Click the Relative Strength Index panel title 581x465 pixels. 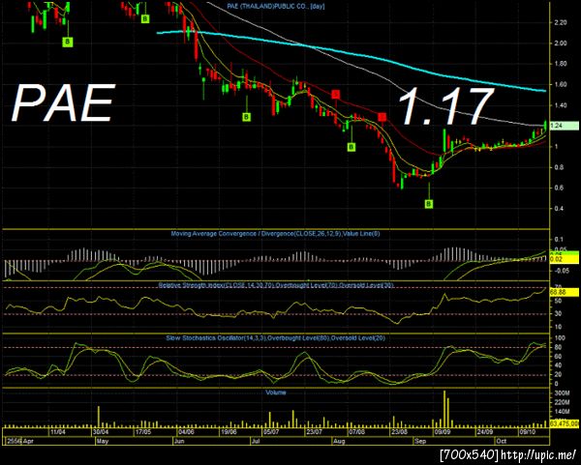click(276, 285)
